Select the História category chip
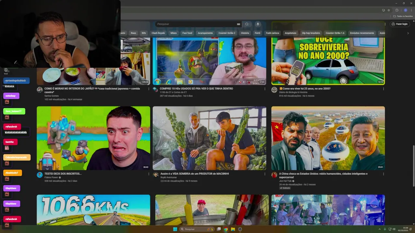The width and height of the screenshot is (415, 233). (245, 33)
